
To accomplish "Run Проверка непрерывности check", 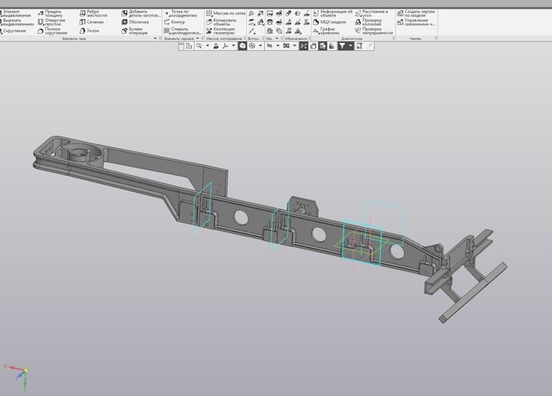I will [x=374, y=31].
